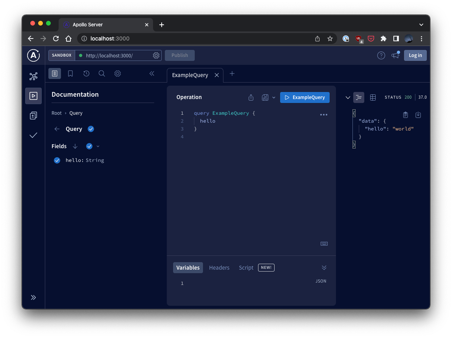Switch response to table view
452x338 pixels.
(x=373, y=97)
